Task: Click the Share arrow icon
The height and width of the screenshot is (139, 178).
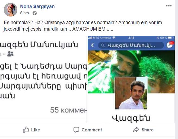Action: pos(136,130)
